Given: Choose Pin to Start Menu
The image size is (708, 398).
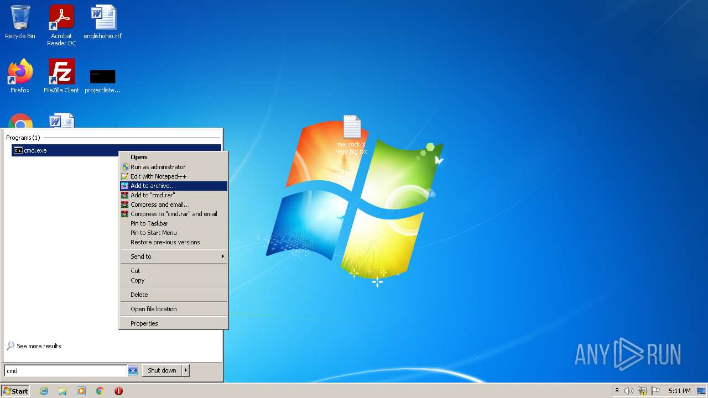Looking at the screenshot, I should pyautogui.click(x=174, y=233).
